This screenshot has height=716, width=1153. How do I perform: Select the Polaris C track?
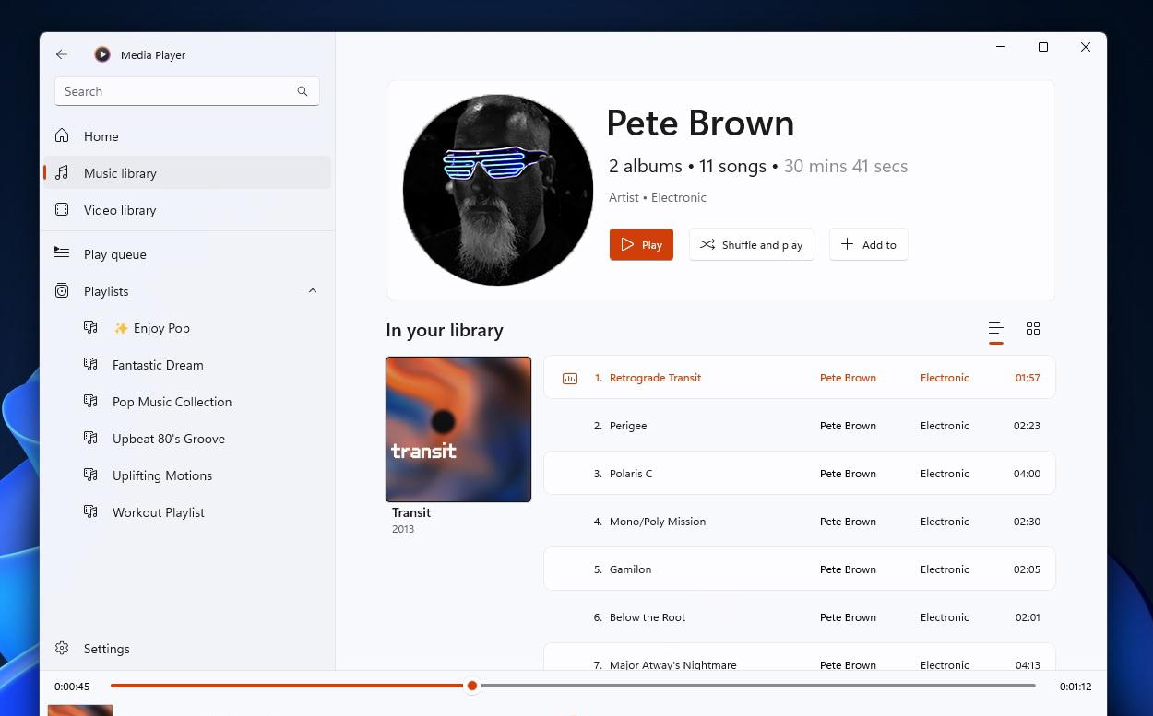point(800,474)
